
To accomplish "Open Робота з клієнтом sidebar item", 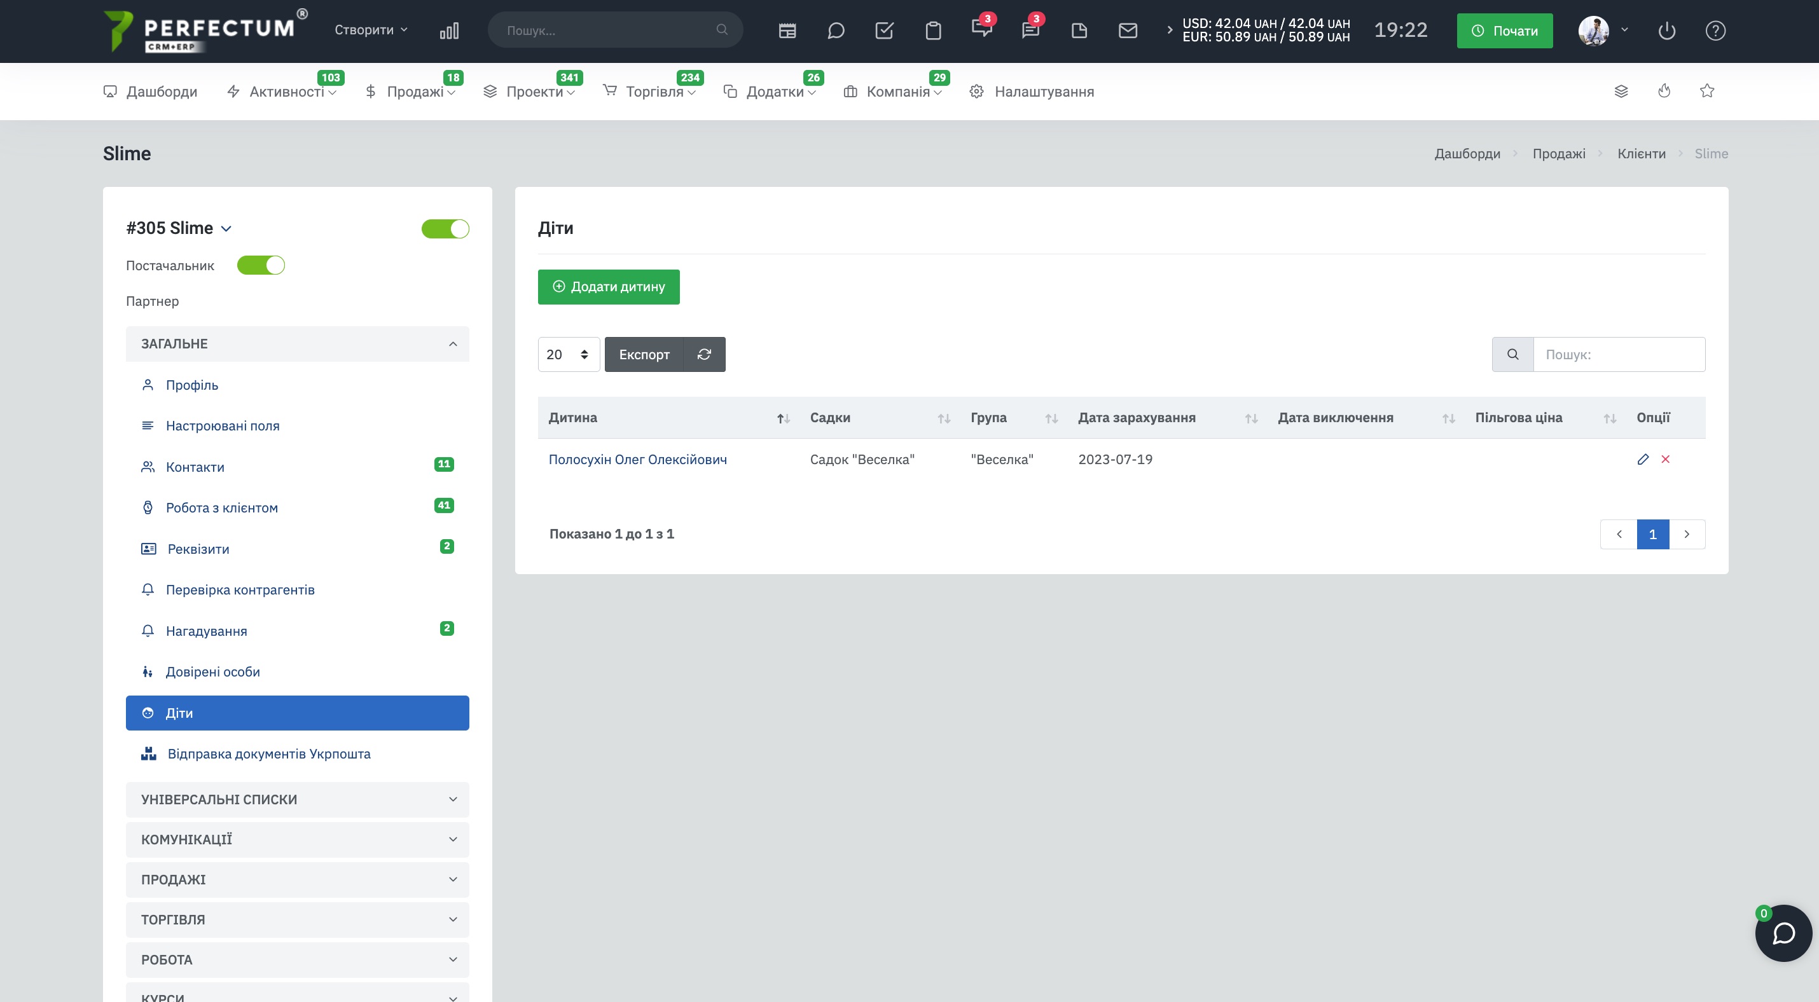I will 297,508.
